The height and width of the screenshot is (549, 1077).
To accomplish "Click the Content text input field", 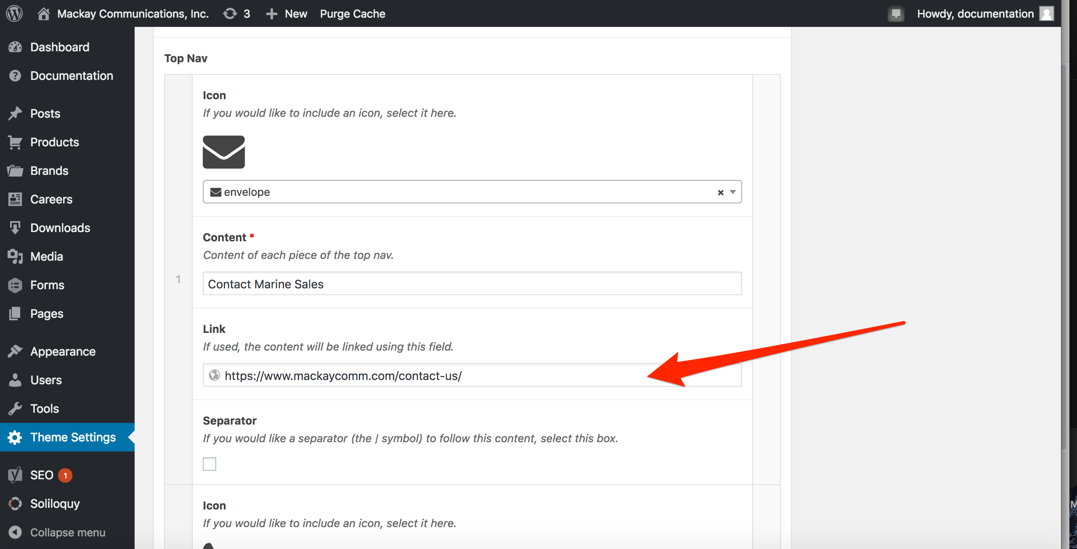I will 472,283.
